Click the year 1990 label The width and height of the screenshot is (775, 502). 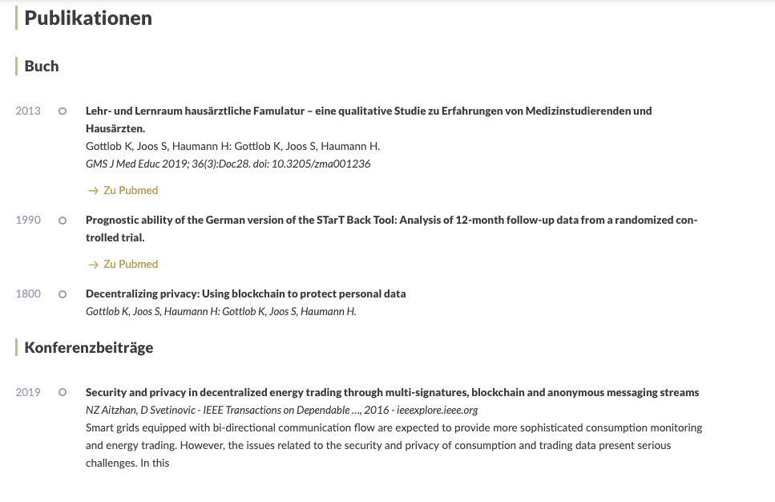(x=28, y=220)
